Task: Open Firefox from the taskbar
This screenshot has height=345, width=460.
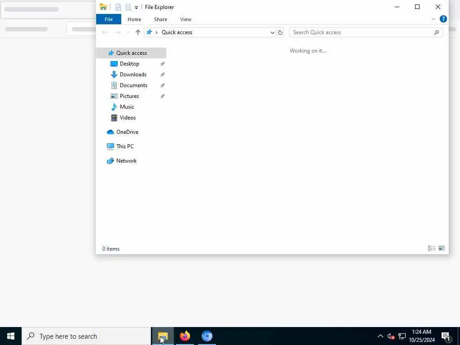Action: pyautogui.click(x=185, y=336)
